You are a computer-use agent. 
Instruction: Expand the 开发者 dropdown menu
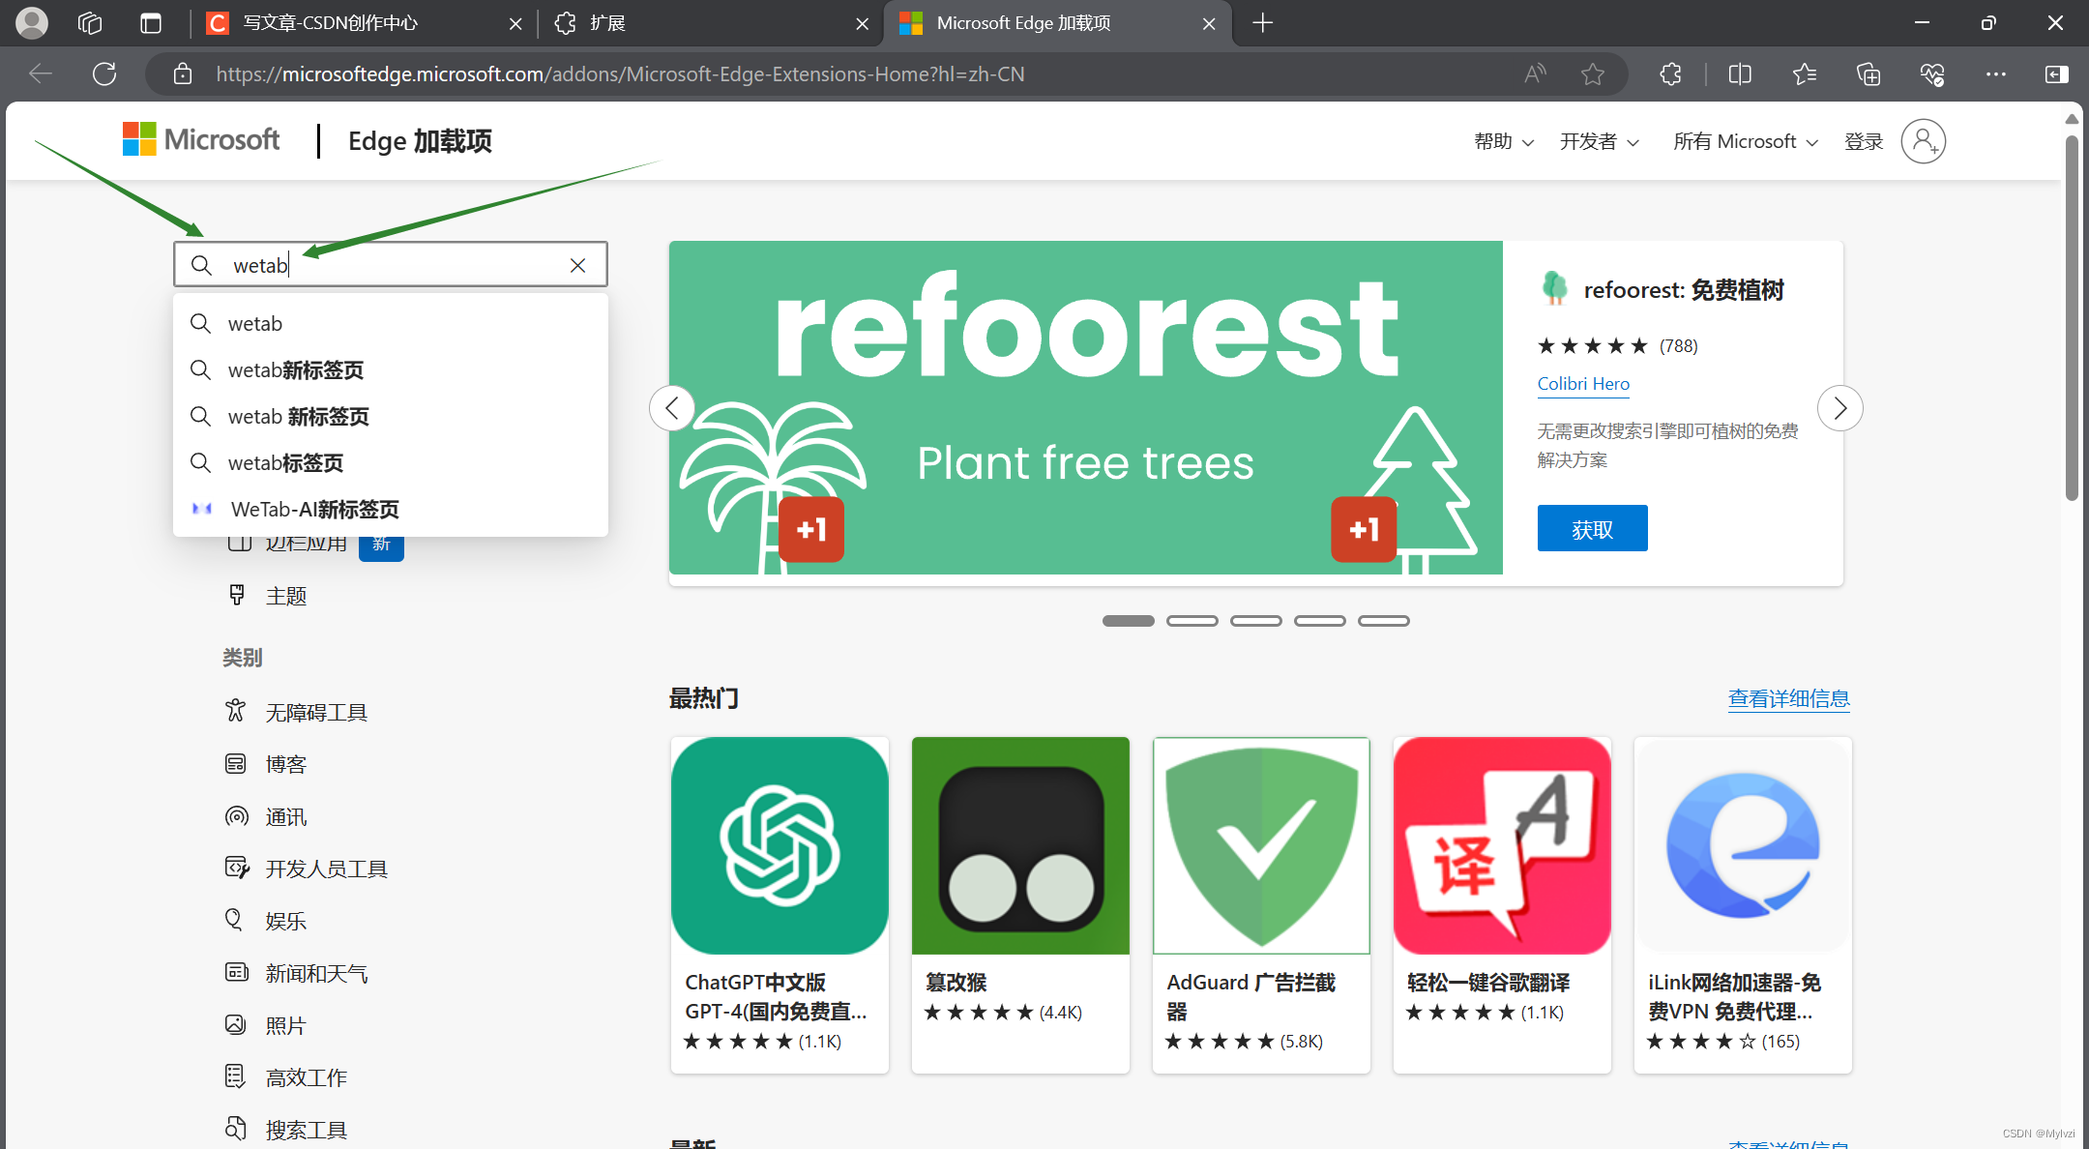(1599, 142)
